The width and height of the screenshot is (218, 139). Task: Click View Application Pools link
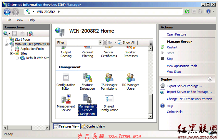pyautogui.click(x=182, y=66)
